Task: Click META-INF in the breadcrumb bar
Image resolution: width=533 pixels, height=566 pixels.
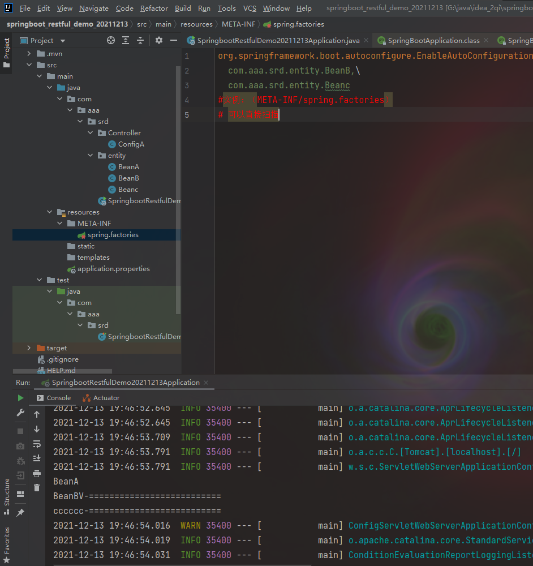Action: (x=239, y=24)
